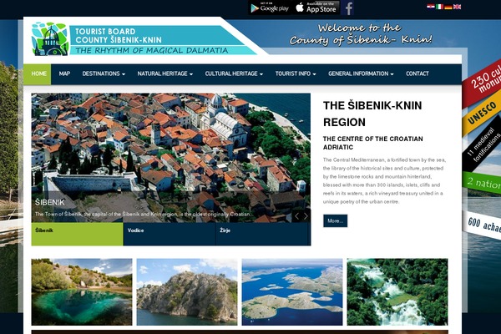This screenshot has width=501, height=334.
Task: Click the green '2 national' ribbon
Action: coord(482,184)
